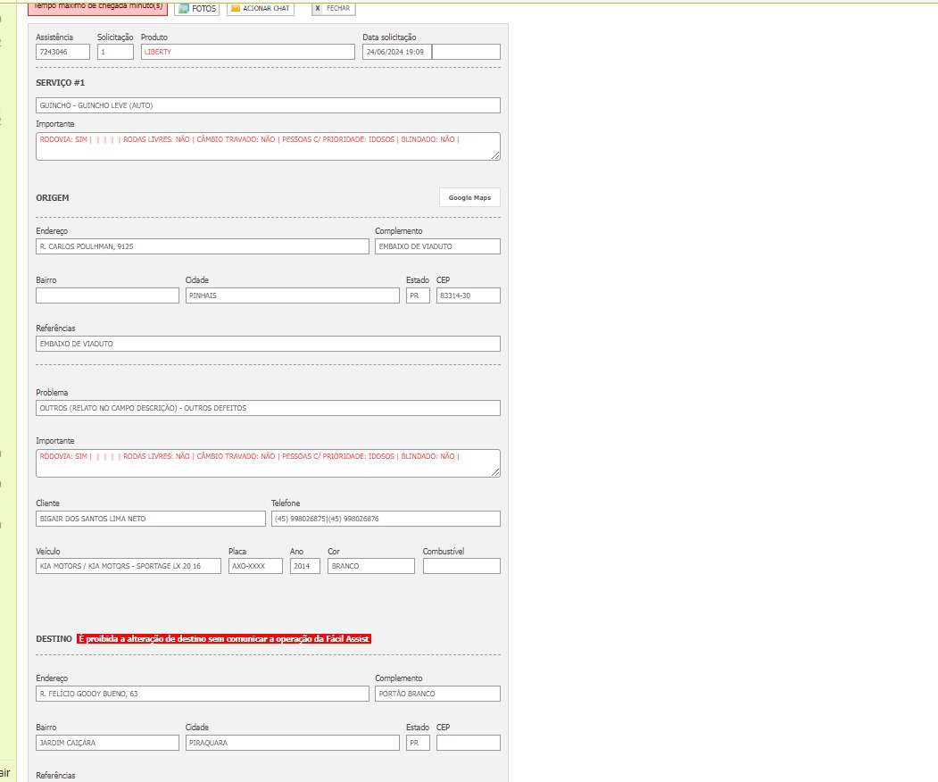Viewport: 938px width, 782px height.
Task: Select the service field GUINCHO - GUINCHO LEVE (AUTO)
Action: click(268, 105)
